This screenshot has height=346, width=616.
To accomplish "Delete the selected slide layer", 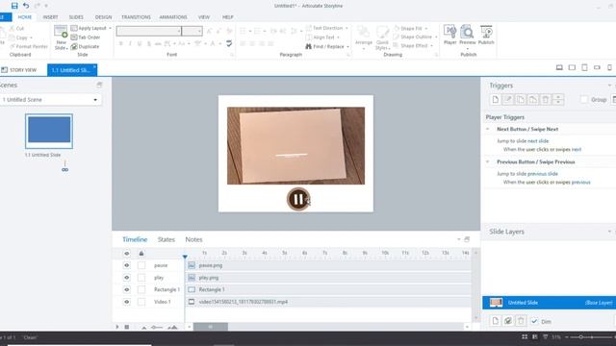I will pos(521,321).
